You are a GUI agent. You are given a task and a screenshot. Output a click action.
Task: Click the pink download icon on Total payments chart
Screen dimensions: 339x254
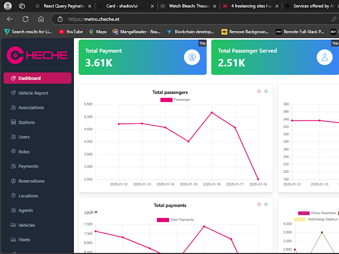pyautogui.click(x=259, y=204)
